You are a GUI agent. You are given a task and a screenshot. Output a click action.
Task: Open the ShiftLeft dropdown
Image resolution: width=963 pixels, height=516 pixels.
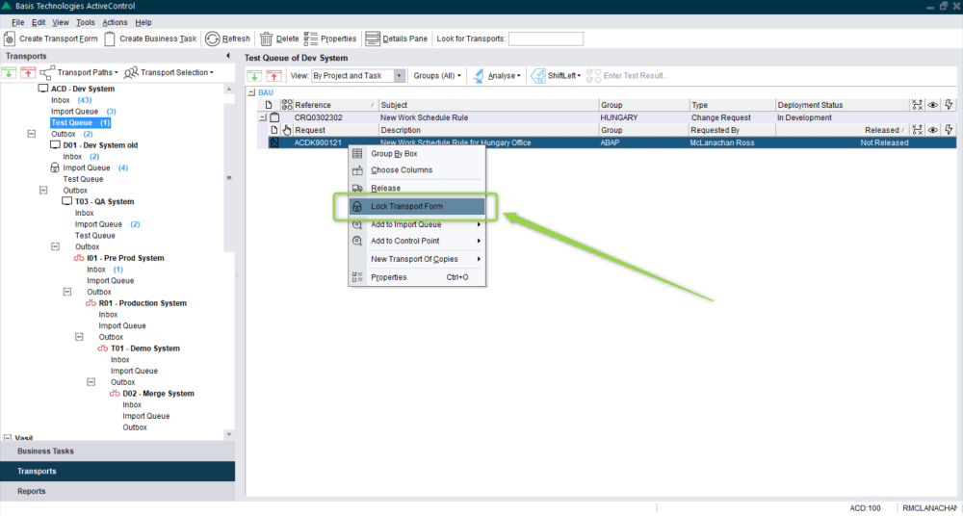(x=556, y=75)
